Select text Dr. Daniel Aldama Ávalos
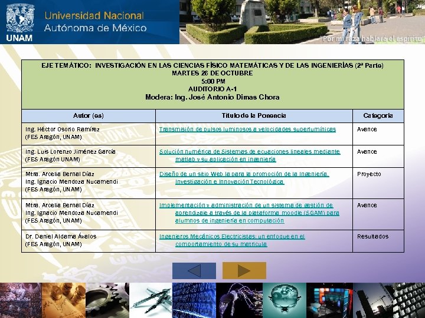Screen dimensions: 425x318 [x=61, y=236]
